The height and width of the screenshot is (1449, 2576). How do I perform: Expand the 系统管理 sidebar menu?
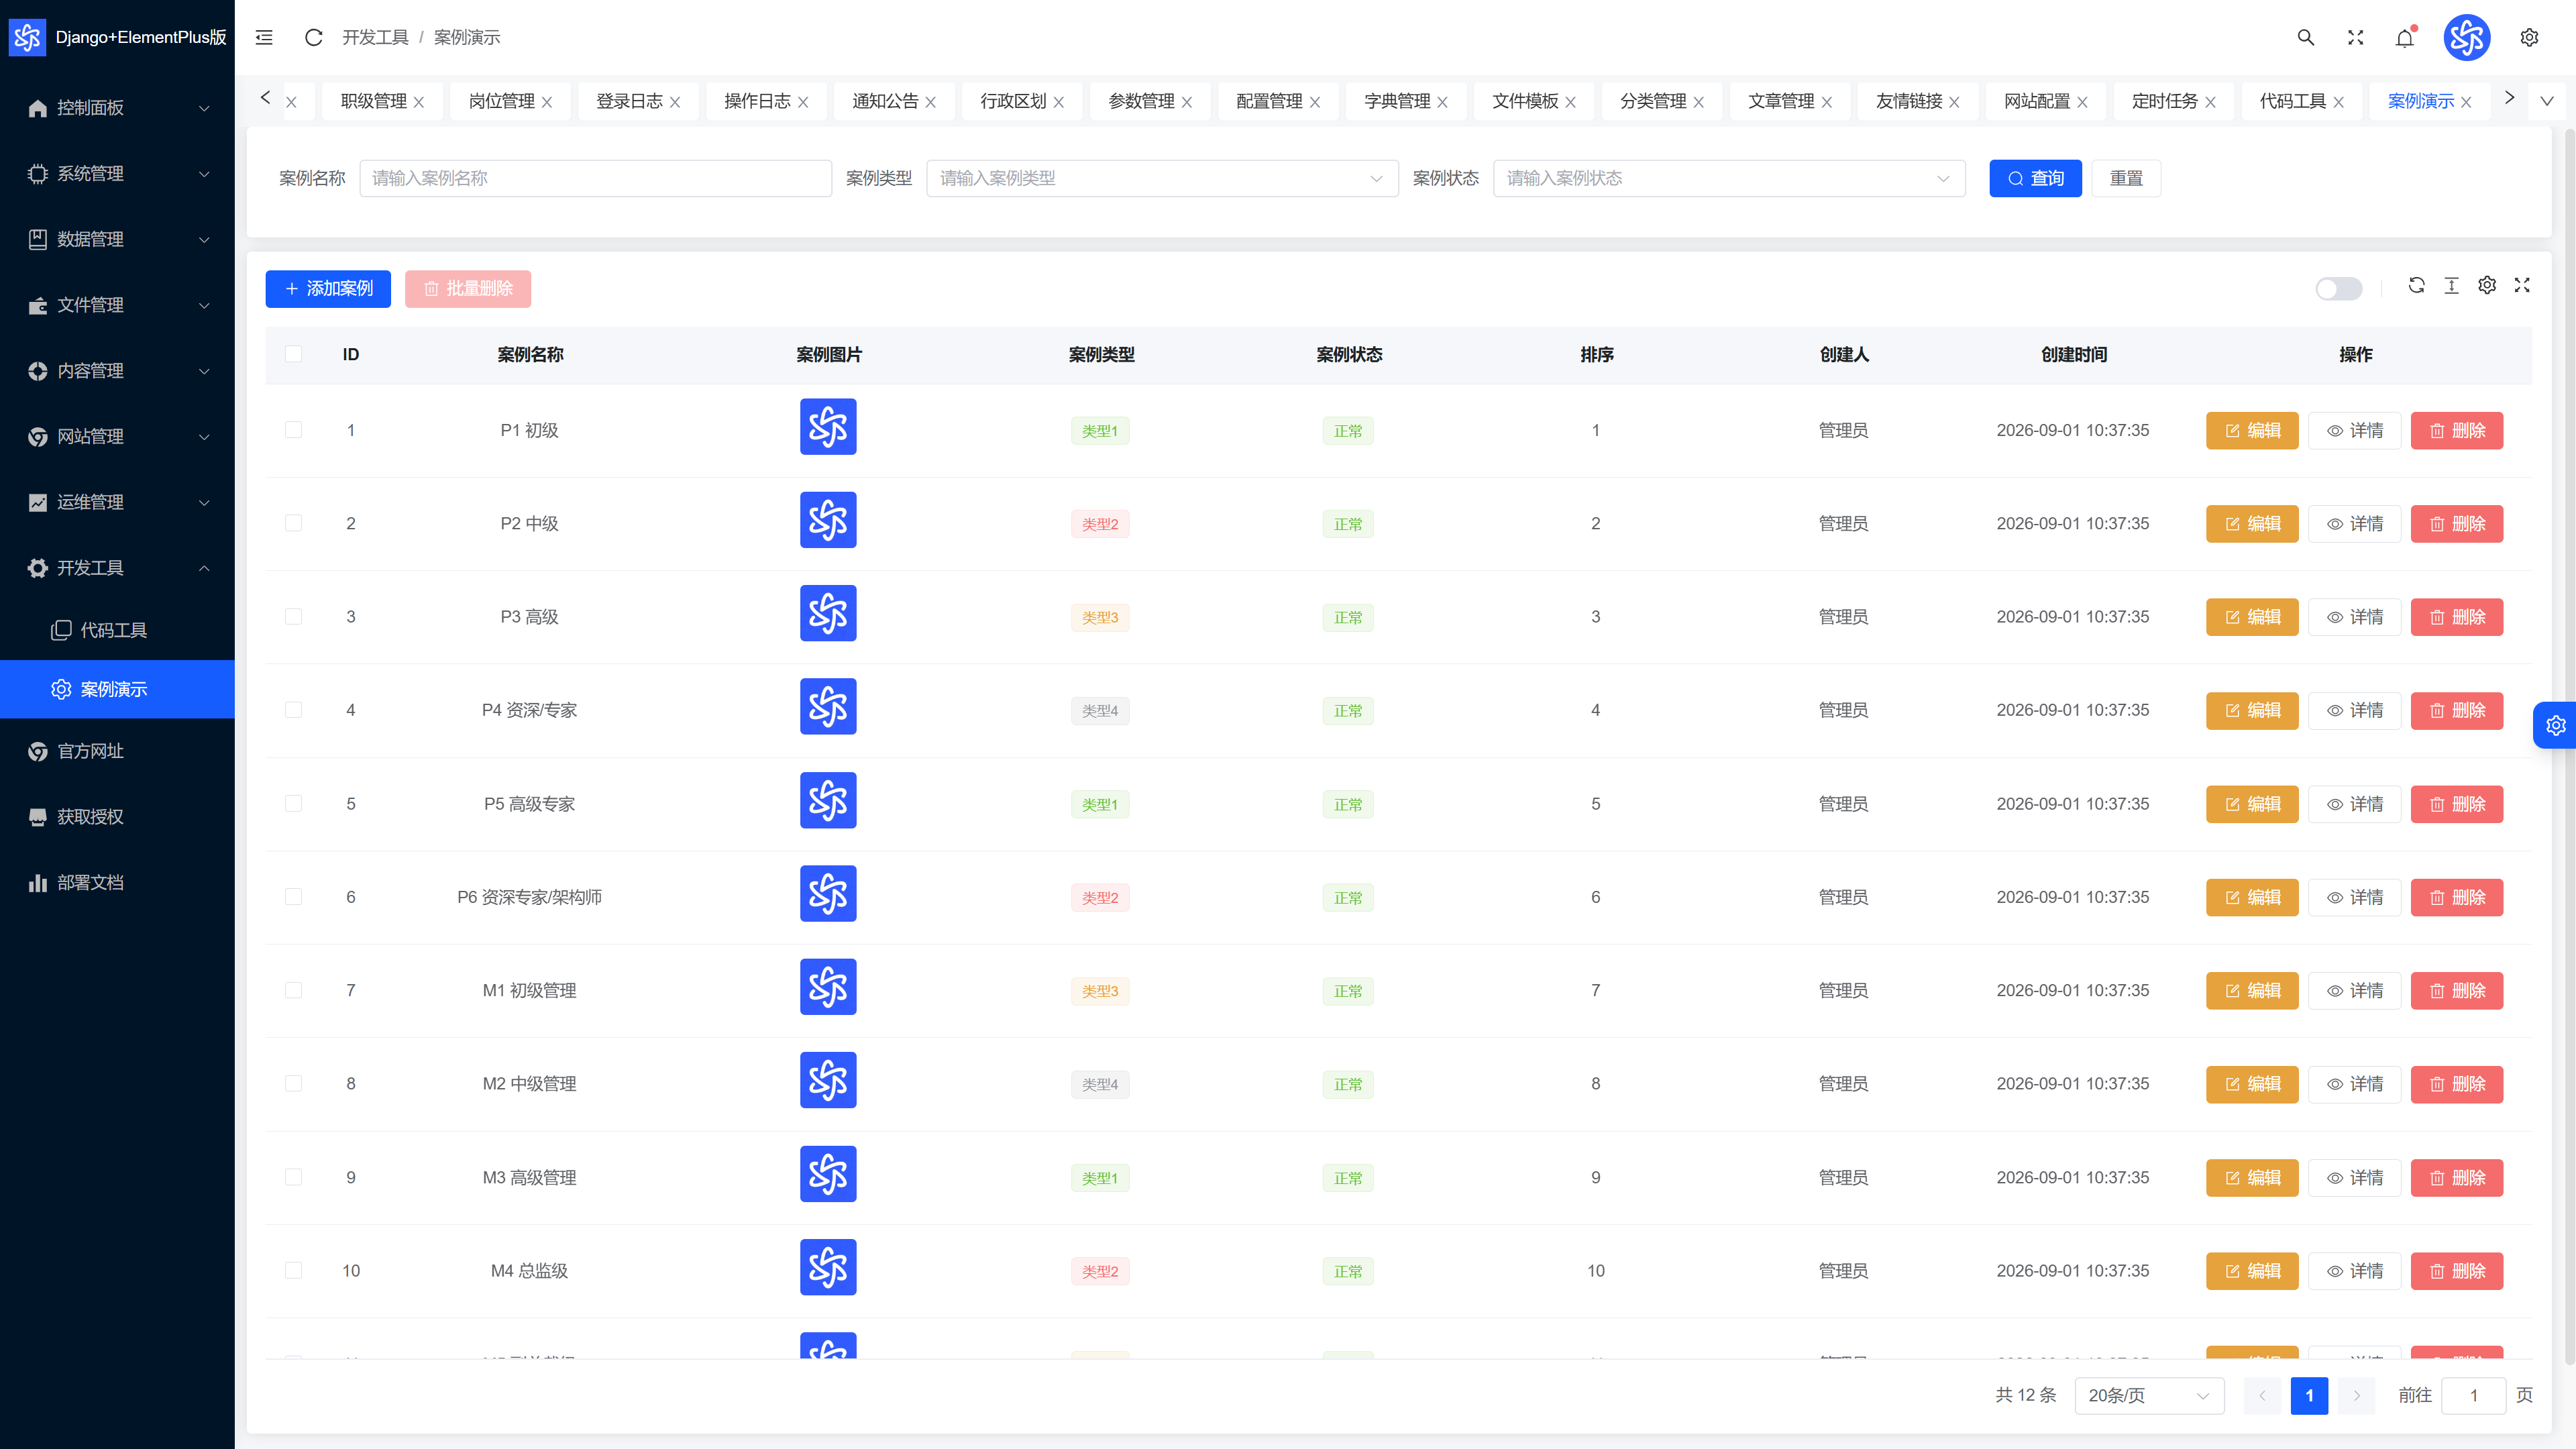point(117,173)
